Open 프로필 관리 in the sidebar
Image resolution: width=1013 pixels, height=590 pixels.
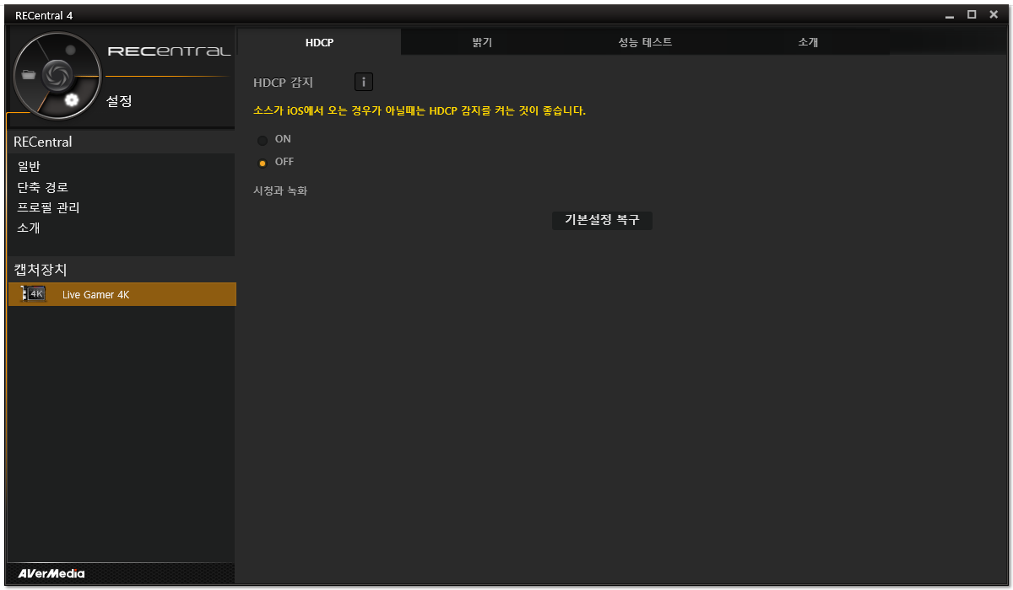click(48, 207)
